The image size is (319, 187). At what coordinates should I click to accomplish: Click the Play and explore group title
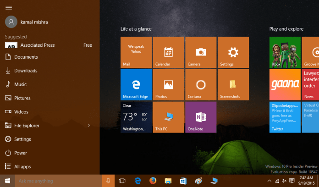[286, 29]
